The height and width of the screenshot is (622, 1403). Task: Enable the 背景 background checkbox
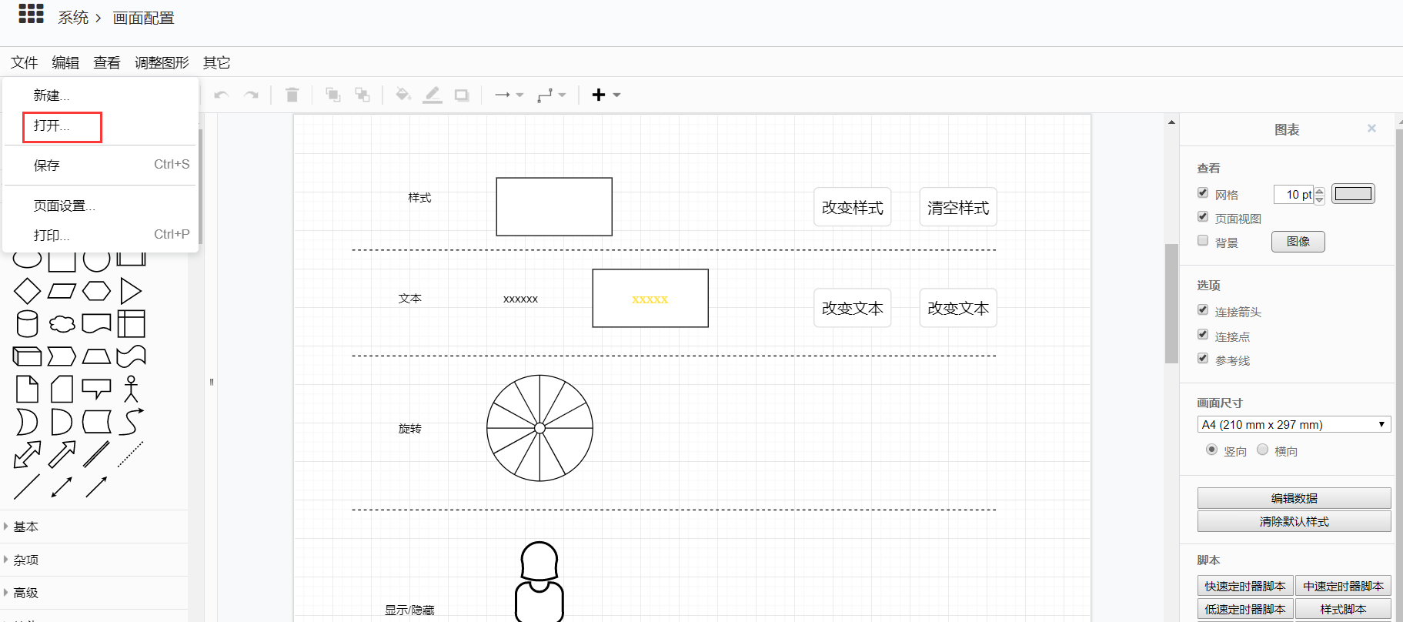1203,241
